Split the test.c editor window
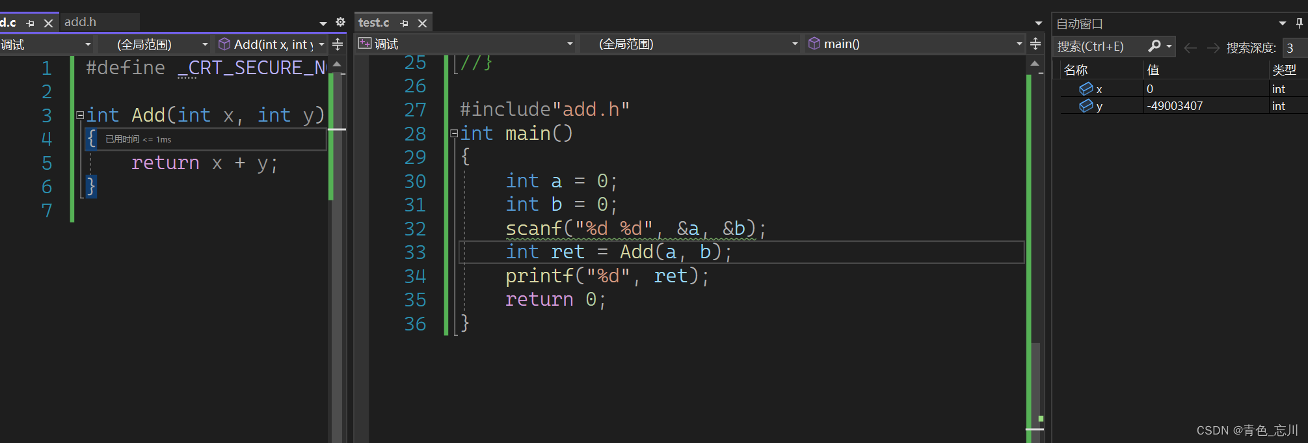The width and height of the screenshot is (1308, 443). pyautogui.click(x=1035, y=44)
